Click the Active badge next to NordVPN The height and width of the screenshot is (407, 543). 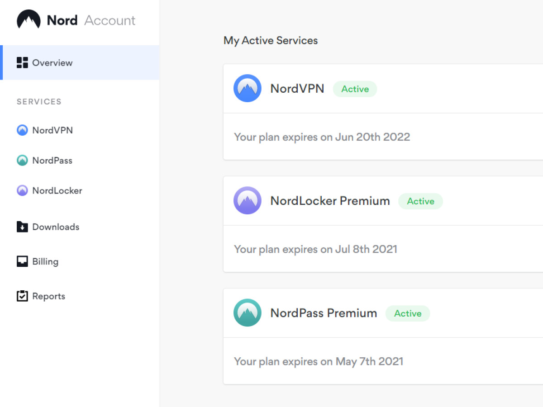click(355, 89)
